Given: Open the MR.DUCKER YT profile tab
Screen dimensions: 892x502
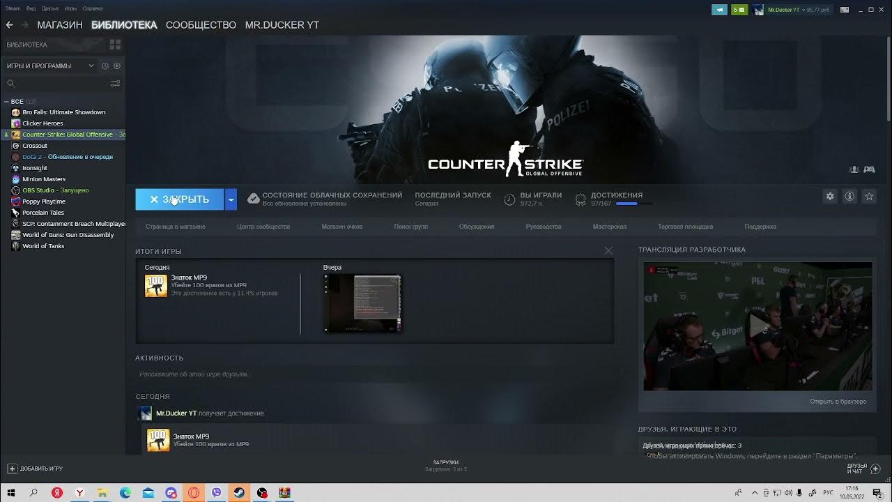Looking at the screenshot, I should [282, 25].
